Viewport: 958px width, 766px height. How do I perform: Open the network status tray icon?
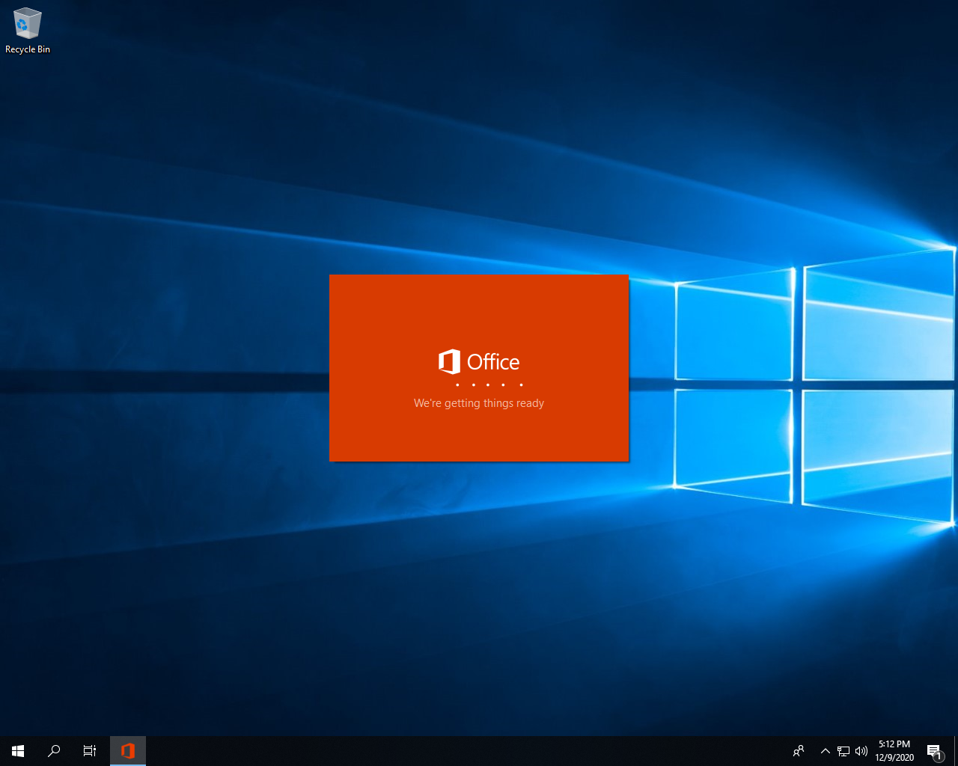tap(843, 751)
